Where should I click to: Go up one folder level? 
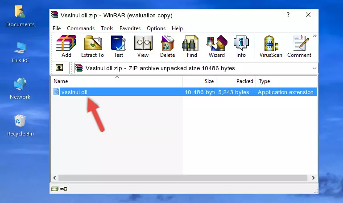(59, 68)
